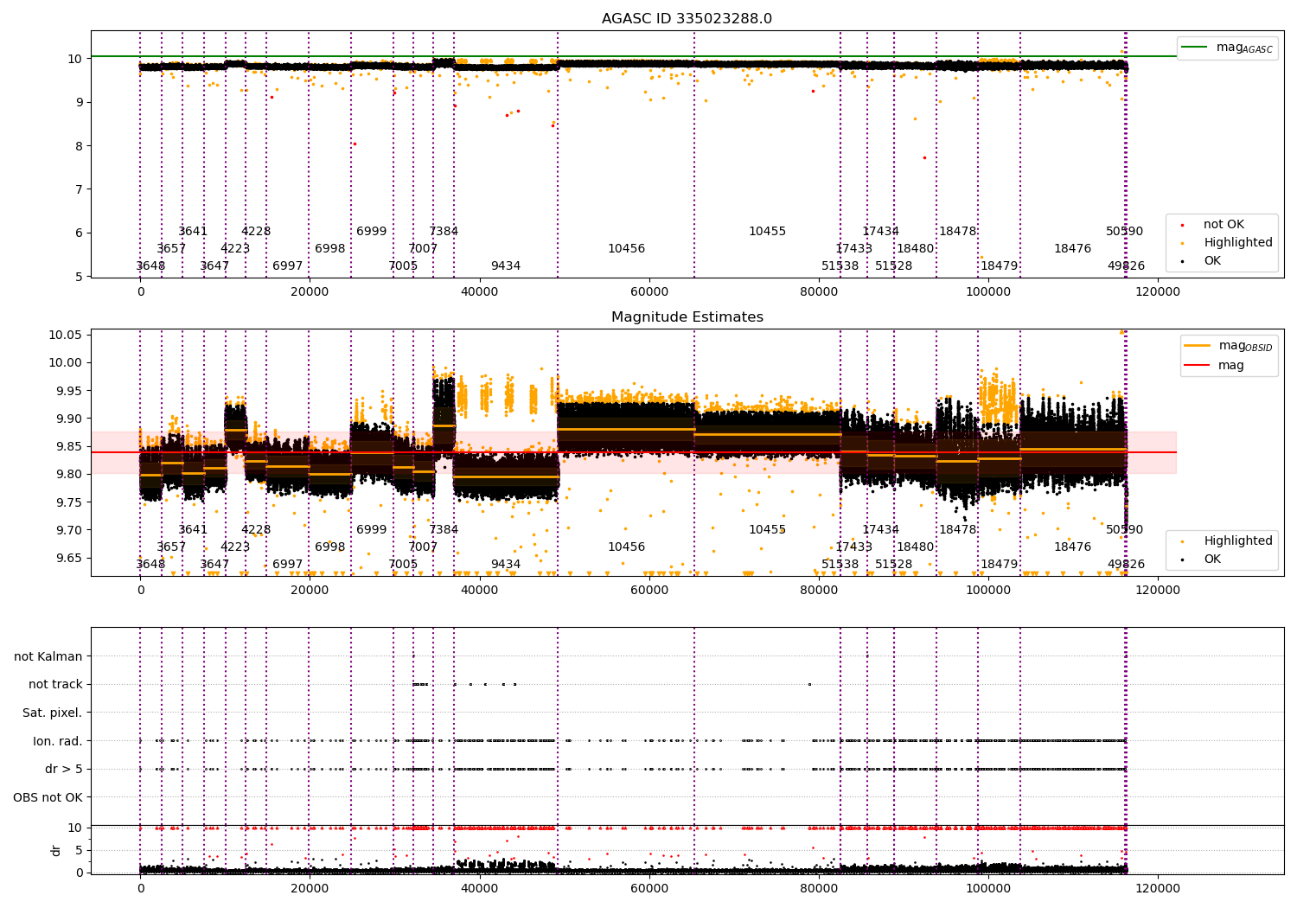Click obsid label 17433 in Magnitude Estimates plot
Image resolution: width=1297 pixels, height=908 pixels.
coord(854,547)
